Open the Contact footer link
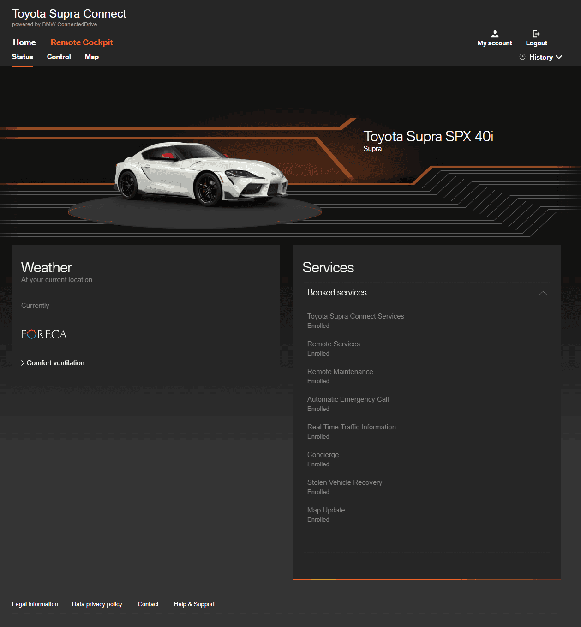The image size is (581, 627). point(148,604)
